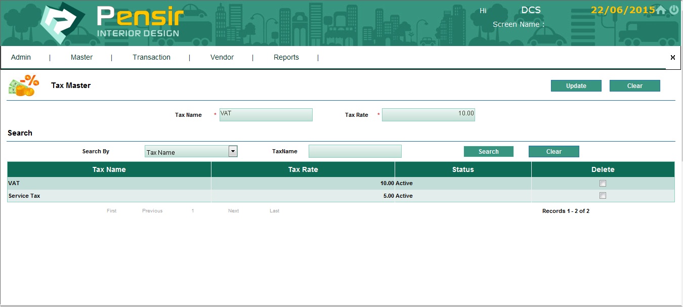The width and height of the screenshot is (683, 307).
Task: Expand the Search By dropdown arrow
Action: click(233, 151)
